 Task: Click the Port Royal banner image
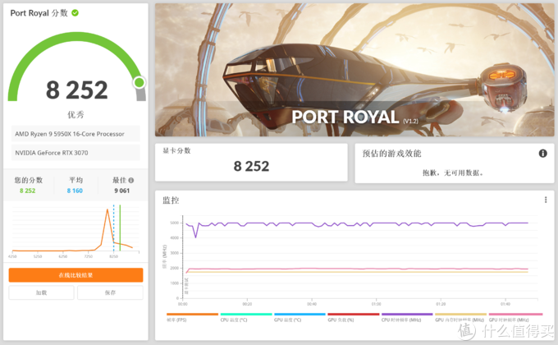click(354, 70)
